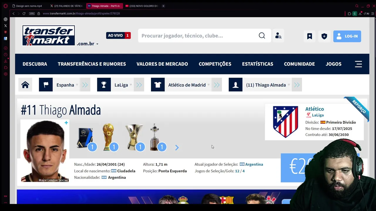Open the Espanha country dropdown

[x=68, y=85]
